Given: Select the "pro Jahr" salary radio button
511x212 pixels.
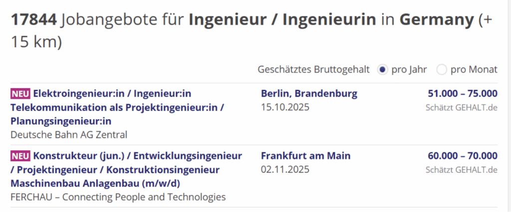Looking at the screenshot, I should tap(382, 70).
